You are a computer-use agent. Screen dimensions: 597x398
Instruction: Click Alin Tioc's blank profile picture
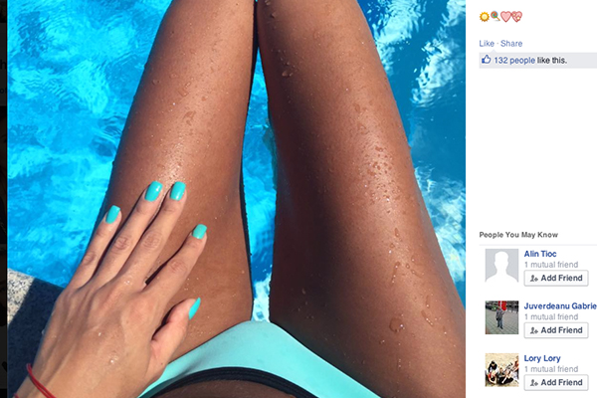501,266
